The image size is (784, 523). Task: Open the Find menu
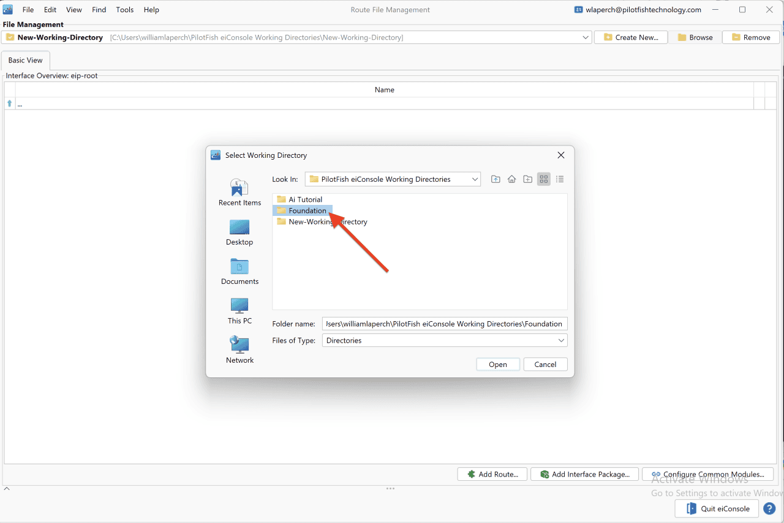(x=99, y=10)
